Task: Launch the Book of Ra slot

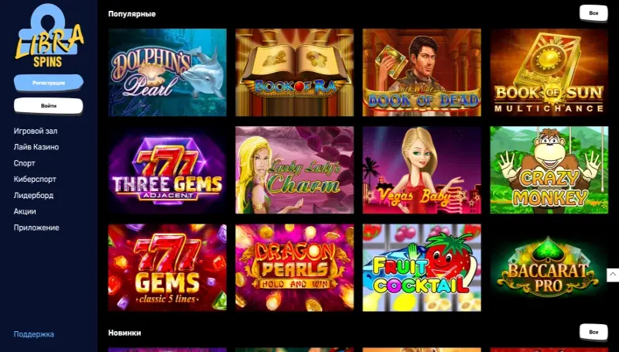Action: (x=295, y=72)
